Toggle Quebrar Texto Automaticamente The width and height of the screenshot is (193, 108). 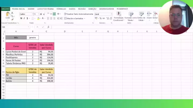click(x=78, y=14)
